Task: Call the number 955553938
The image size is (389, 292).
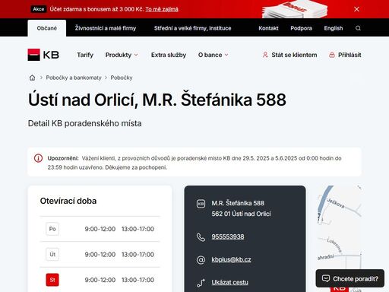Action: tap(228, 236)
